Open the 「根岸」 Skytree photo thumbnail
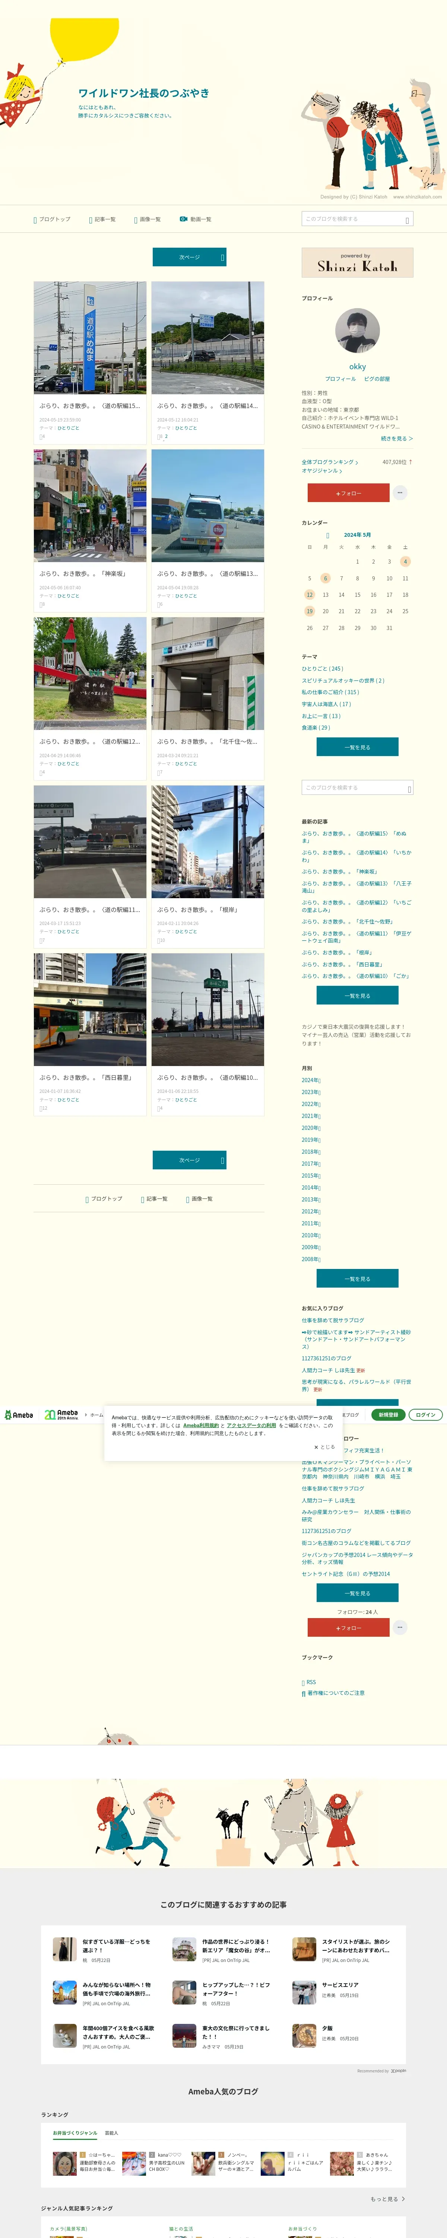 pos(207,842)
